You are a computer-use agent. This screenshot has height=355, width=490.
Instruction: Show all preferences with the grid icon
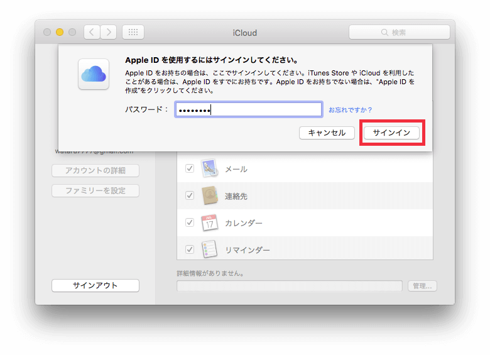(133, 32)
